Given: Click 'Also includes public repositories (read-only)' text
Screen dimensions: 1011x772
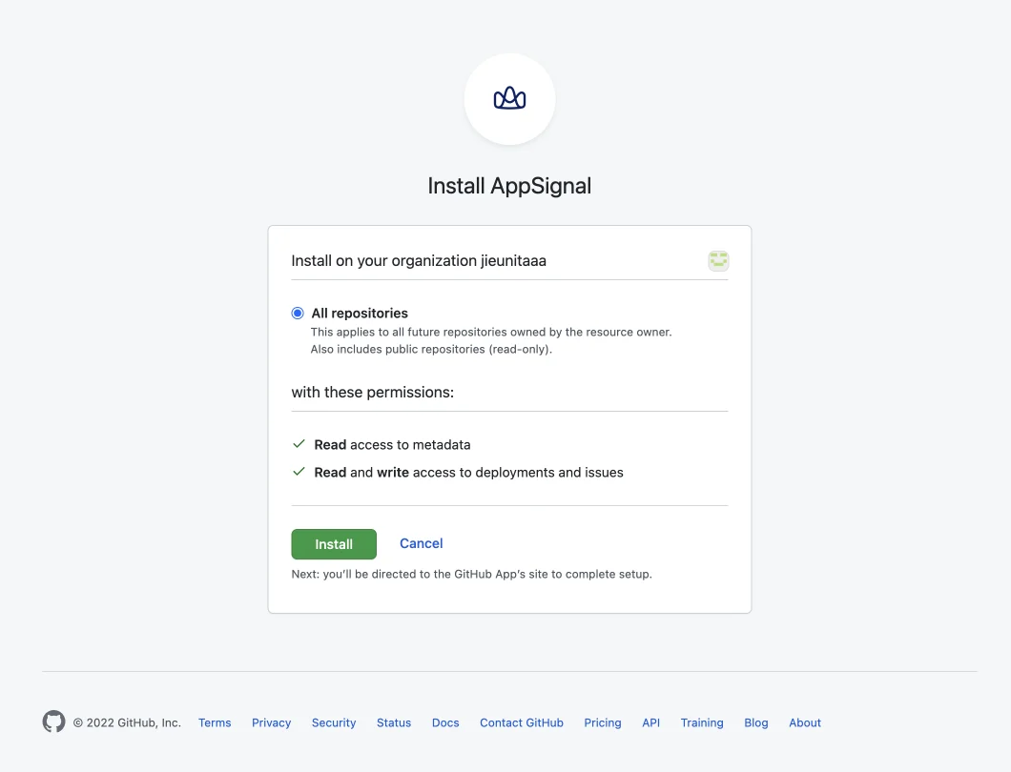Looking at the screenshot, I should pos(431,349).
